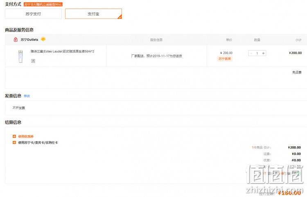
Task: Click 修改 next to 发票信息
Action: point(27,96)
